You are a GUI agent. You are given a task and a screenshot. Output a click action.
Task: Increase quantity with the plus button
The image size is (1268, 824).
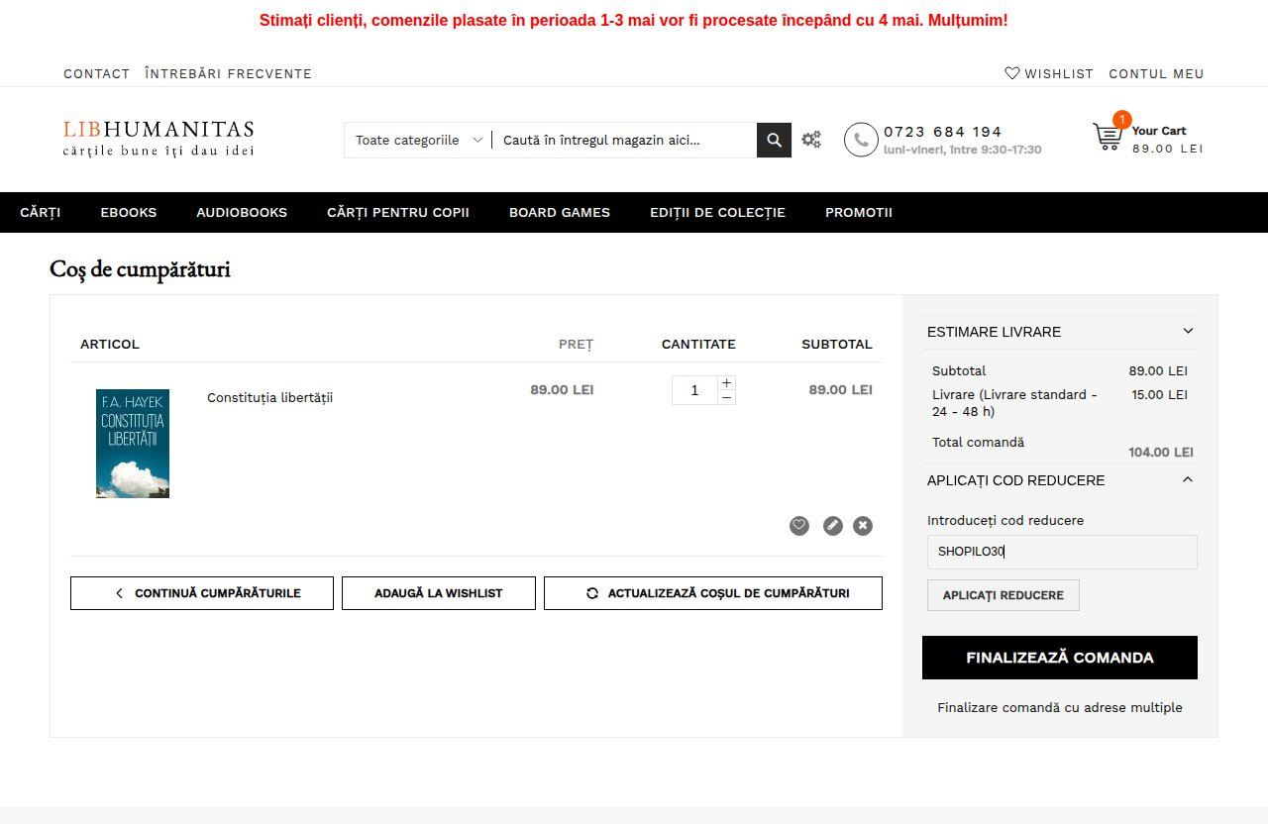pos(726,383)
